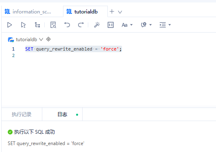Click the Aa text case icon

click(124, 25)
